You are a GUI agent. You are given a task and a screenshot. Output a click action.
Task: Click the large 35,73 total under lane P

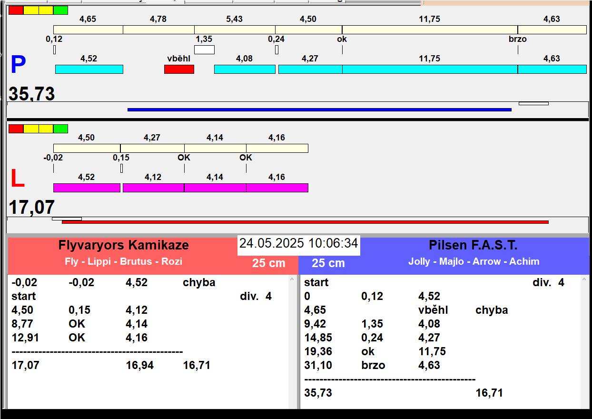tap(32, 94)
